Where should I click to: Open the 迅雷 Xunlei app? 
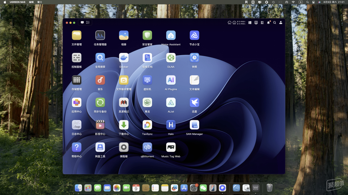(x=194, y=102)
